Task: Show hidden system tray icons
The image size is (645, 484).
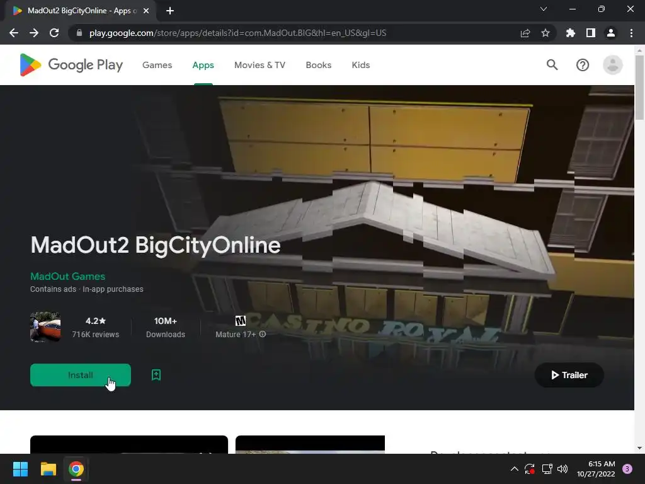Action: point(514,469)
